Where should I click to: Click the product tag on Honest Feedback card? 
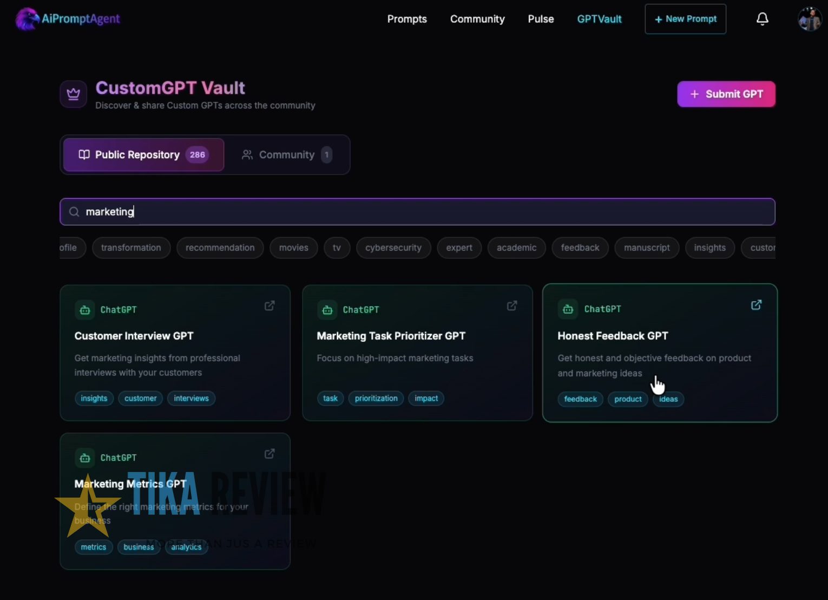pyautogui.click(x=628, y=399)
